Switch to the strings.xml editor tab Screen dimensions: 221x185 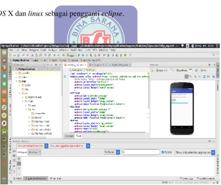[x=98, y=65]
